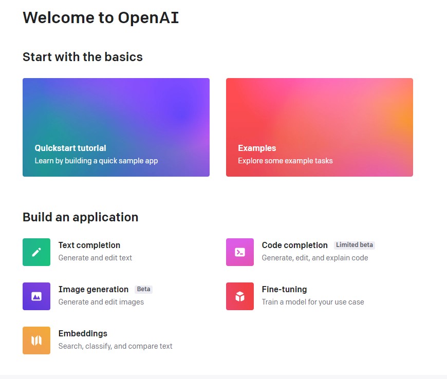The width and height of the screenshot is (447, 379).
Task: Click 'Generate, edit, and explain code' description
Action: pyautogui.click(x=315, y=258)
